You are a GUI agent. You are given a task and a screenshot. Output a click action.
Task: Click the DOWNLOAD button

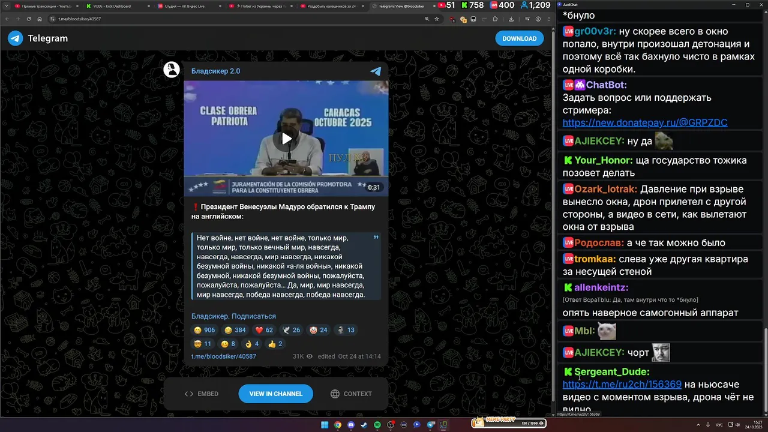tap(520, 38)
